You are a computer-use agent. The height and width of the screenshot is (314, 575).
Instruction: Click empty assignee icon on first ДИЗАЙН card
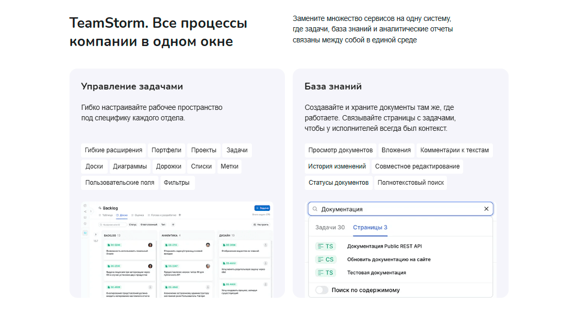coord(266,245)
